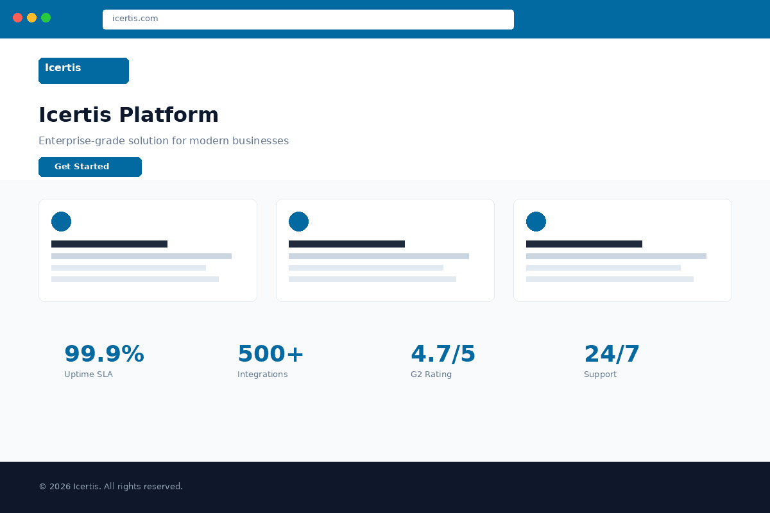Screen dimensions: 770x513
Task: Click the yellow minimize window dot
Action: coord(31,17)
